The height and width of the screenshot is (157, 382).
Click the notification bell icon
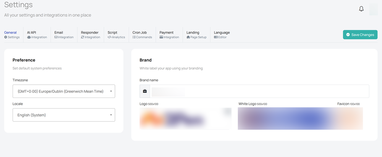[x=361, y=9]
